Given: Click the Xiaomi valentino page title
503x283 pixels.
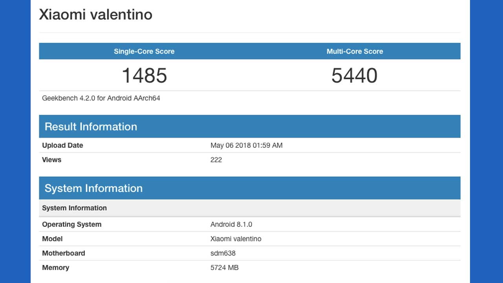Looking at the screenshot, I should pos(95,15).
